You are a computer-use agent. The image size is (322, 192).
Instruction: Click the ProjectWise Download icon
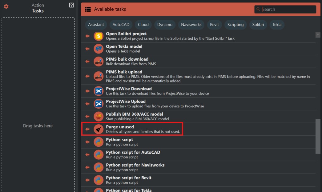tap(99, 91)
